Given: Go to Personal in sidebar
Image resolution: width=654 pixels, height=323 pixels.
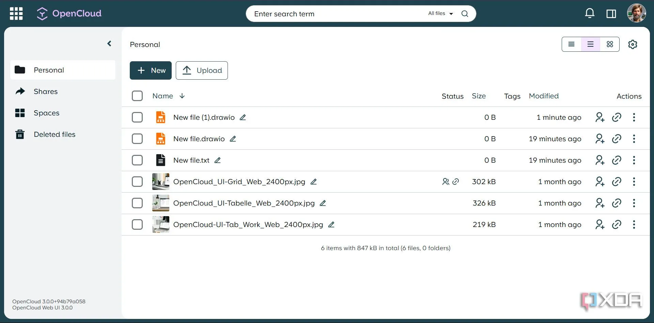Looking at the screenshot, I should (63, 70).
